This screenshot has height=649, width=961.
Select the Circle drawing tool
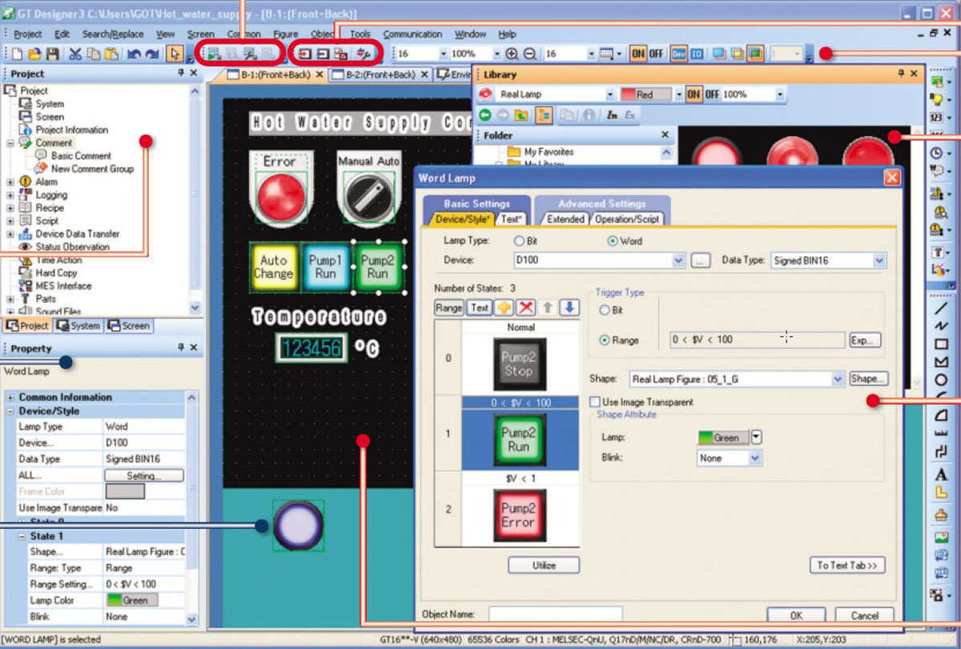941,380
